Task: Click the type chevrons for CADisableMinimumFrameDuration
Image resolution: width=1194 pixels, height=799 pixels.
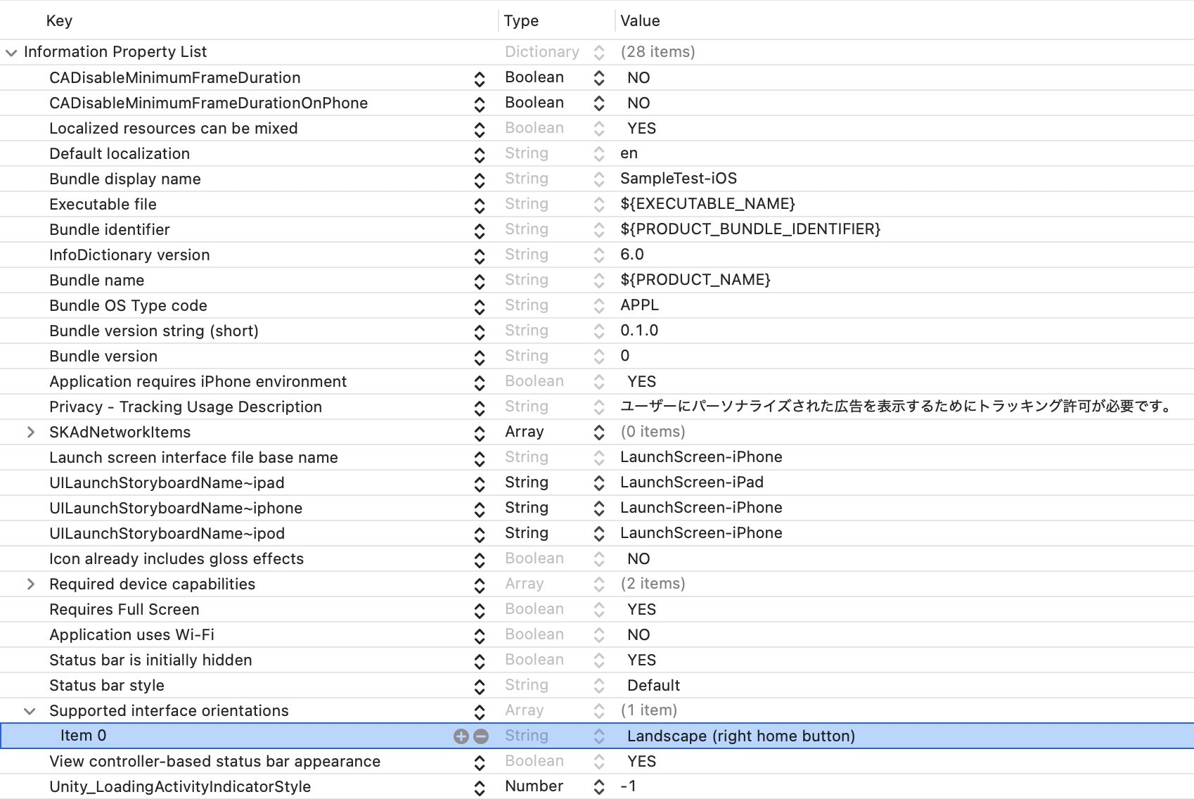Action: (598, 77)
